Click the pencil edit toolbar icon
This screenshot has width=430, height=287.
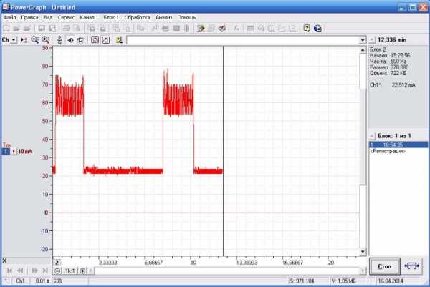(201, 29)
